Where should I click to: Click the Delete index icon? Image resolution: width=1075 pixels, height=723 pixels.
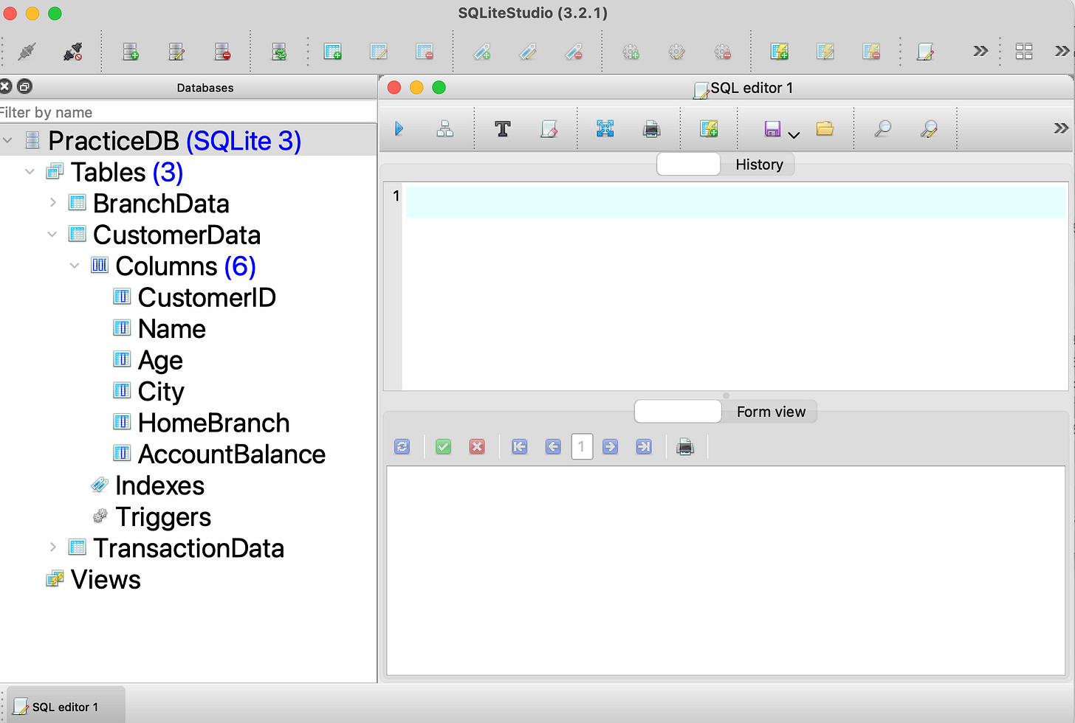pos(574,52)
